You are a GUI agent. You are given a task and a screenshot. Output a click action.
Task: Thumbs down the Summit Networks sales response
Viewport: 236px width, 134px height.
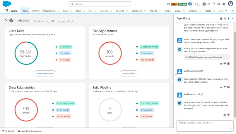click(228, 115)
